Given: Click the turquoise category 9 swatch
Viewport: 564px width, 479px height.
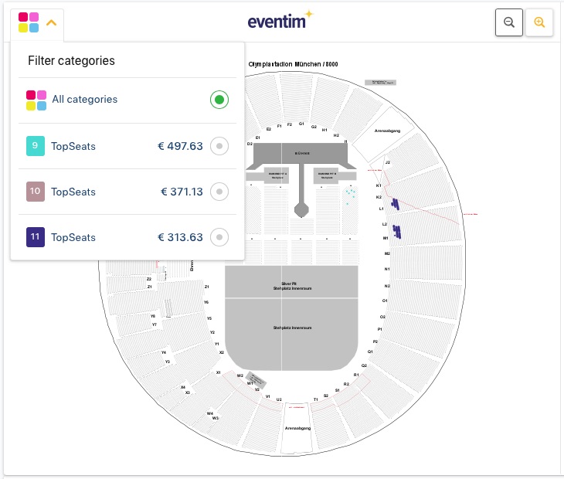Looking at the screenshot, I should pyautogui.click(x=36, y=146).
